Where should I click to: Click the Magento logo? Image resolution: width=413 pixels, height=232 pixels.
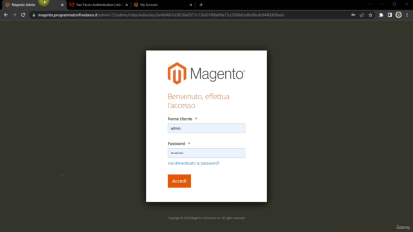coord(206,73)
